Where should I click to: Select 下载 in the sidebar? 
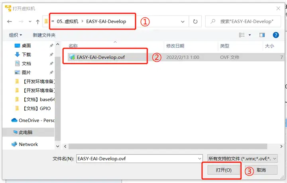coord(26,55)
